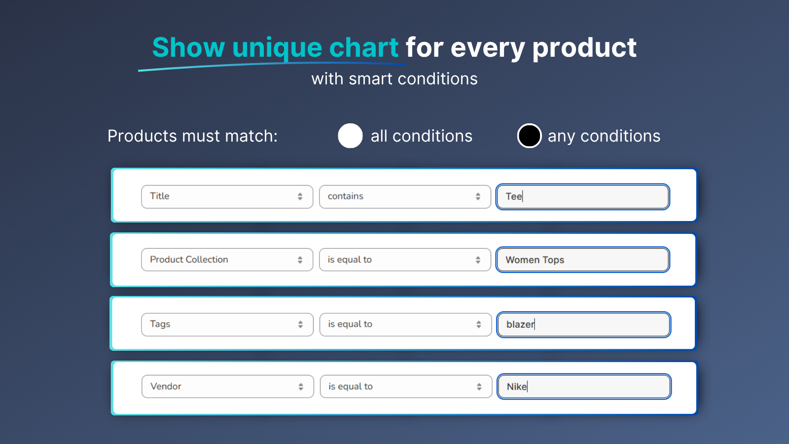Expand the Vendor "is equal to" operator dropdown
Viewport: 789px width, 444px height.
coord(406,386)
